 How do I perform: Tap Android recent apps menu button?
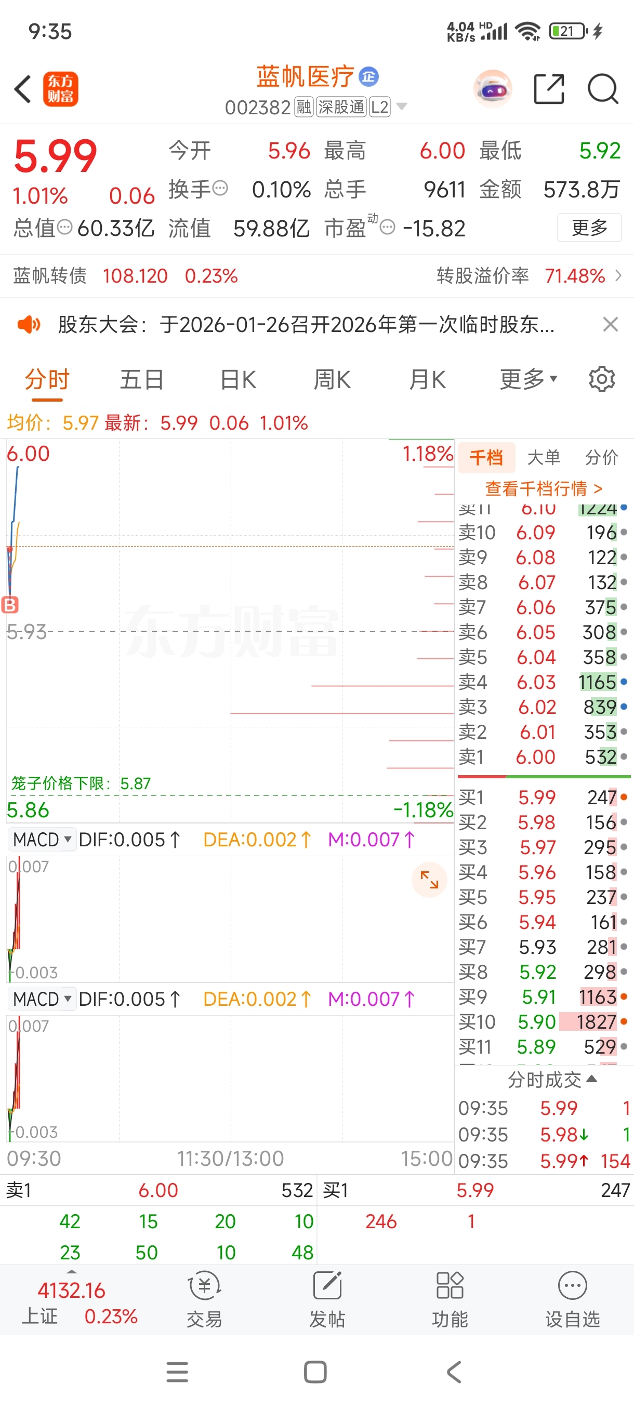tap(177, 1372)
